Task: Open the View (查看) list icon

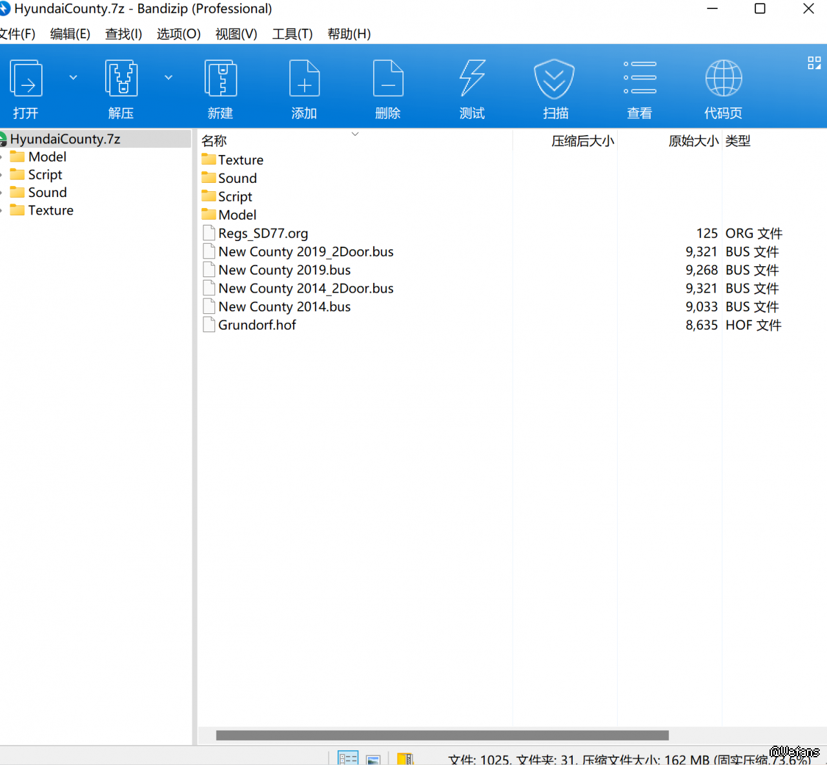Action: point(640,79)
